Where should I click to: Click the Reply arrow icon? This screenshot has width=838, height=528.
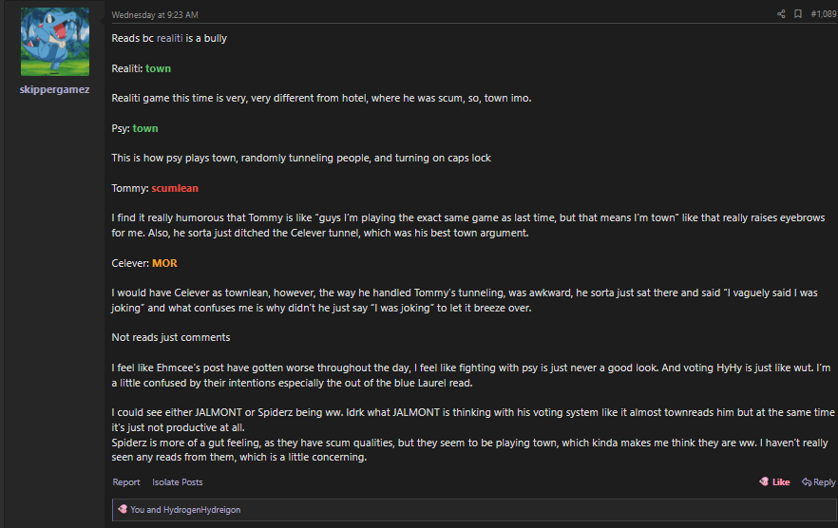click(x=806, y=482)
